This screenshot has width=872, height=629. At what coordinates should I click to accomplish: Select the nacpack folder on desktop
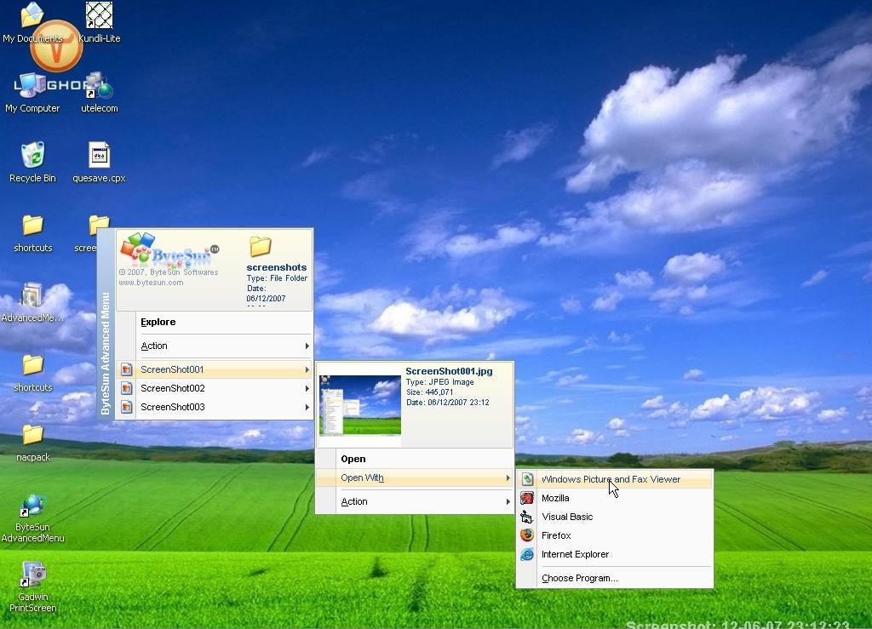[x=32, y=437]
